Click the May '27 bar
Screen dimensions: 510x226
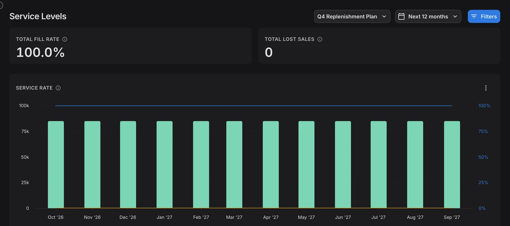[306, 165]
